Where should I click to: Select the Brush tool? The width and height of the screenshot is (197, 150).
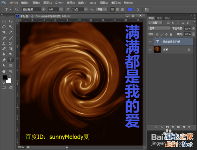click(x=11, y=38)
